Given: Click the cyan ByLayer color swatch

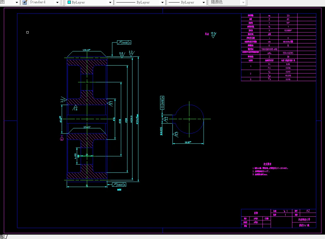Looking at the screenshot, I should coord(69,2).
